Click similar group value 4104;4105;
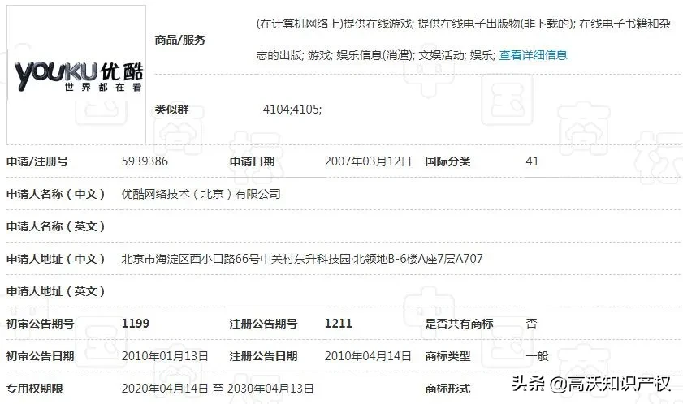 pyautogui.click(x=292, y=110)
